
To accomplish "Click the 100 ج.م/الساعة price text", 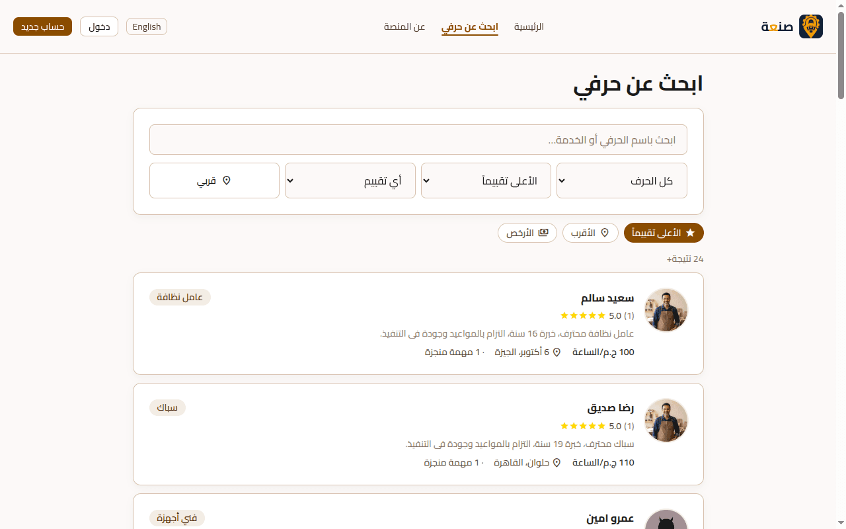I will click(603, 352).
